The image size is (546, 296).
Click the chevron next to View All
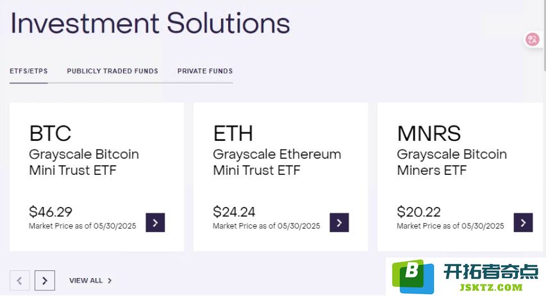point(110,281)
